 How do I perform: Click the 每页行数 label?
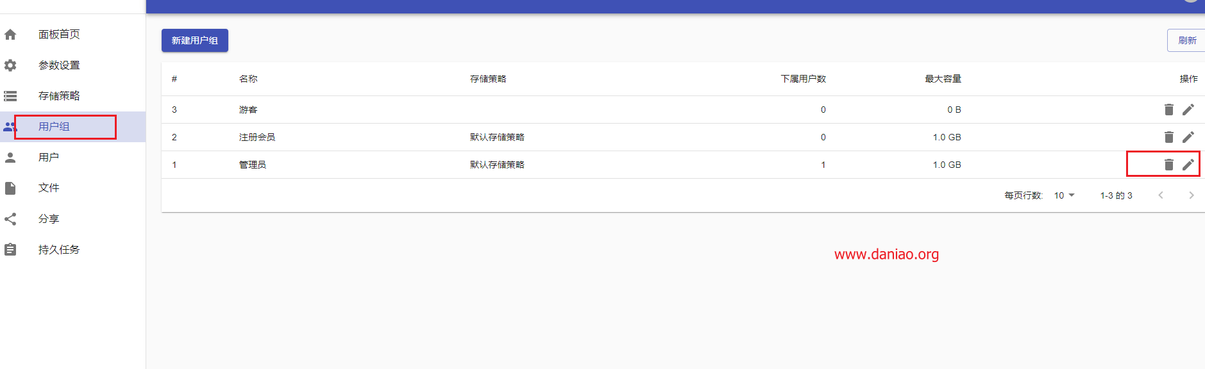[1024, 195]
